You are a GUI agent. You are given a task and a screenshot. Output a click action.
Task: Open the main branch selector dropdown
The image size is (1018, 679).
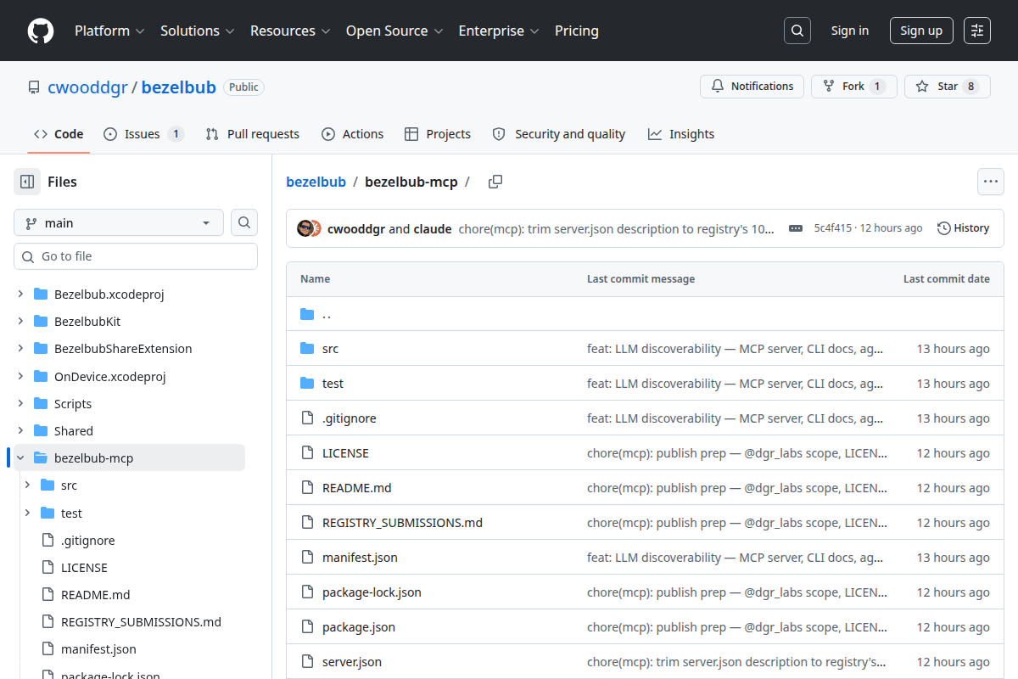click(119, 222)
